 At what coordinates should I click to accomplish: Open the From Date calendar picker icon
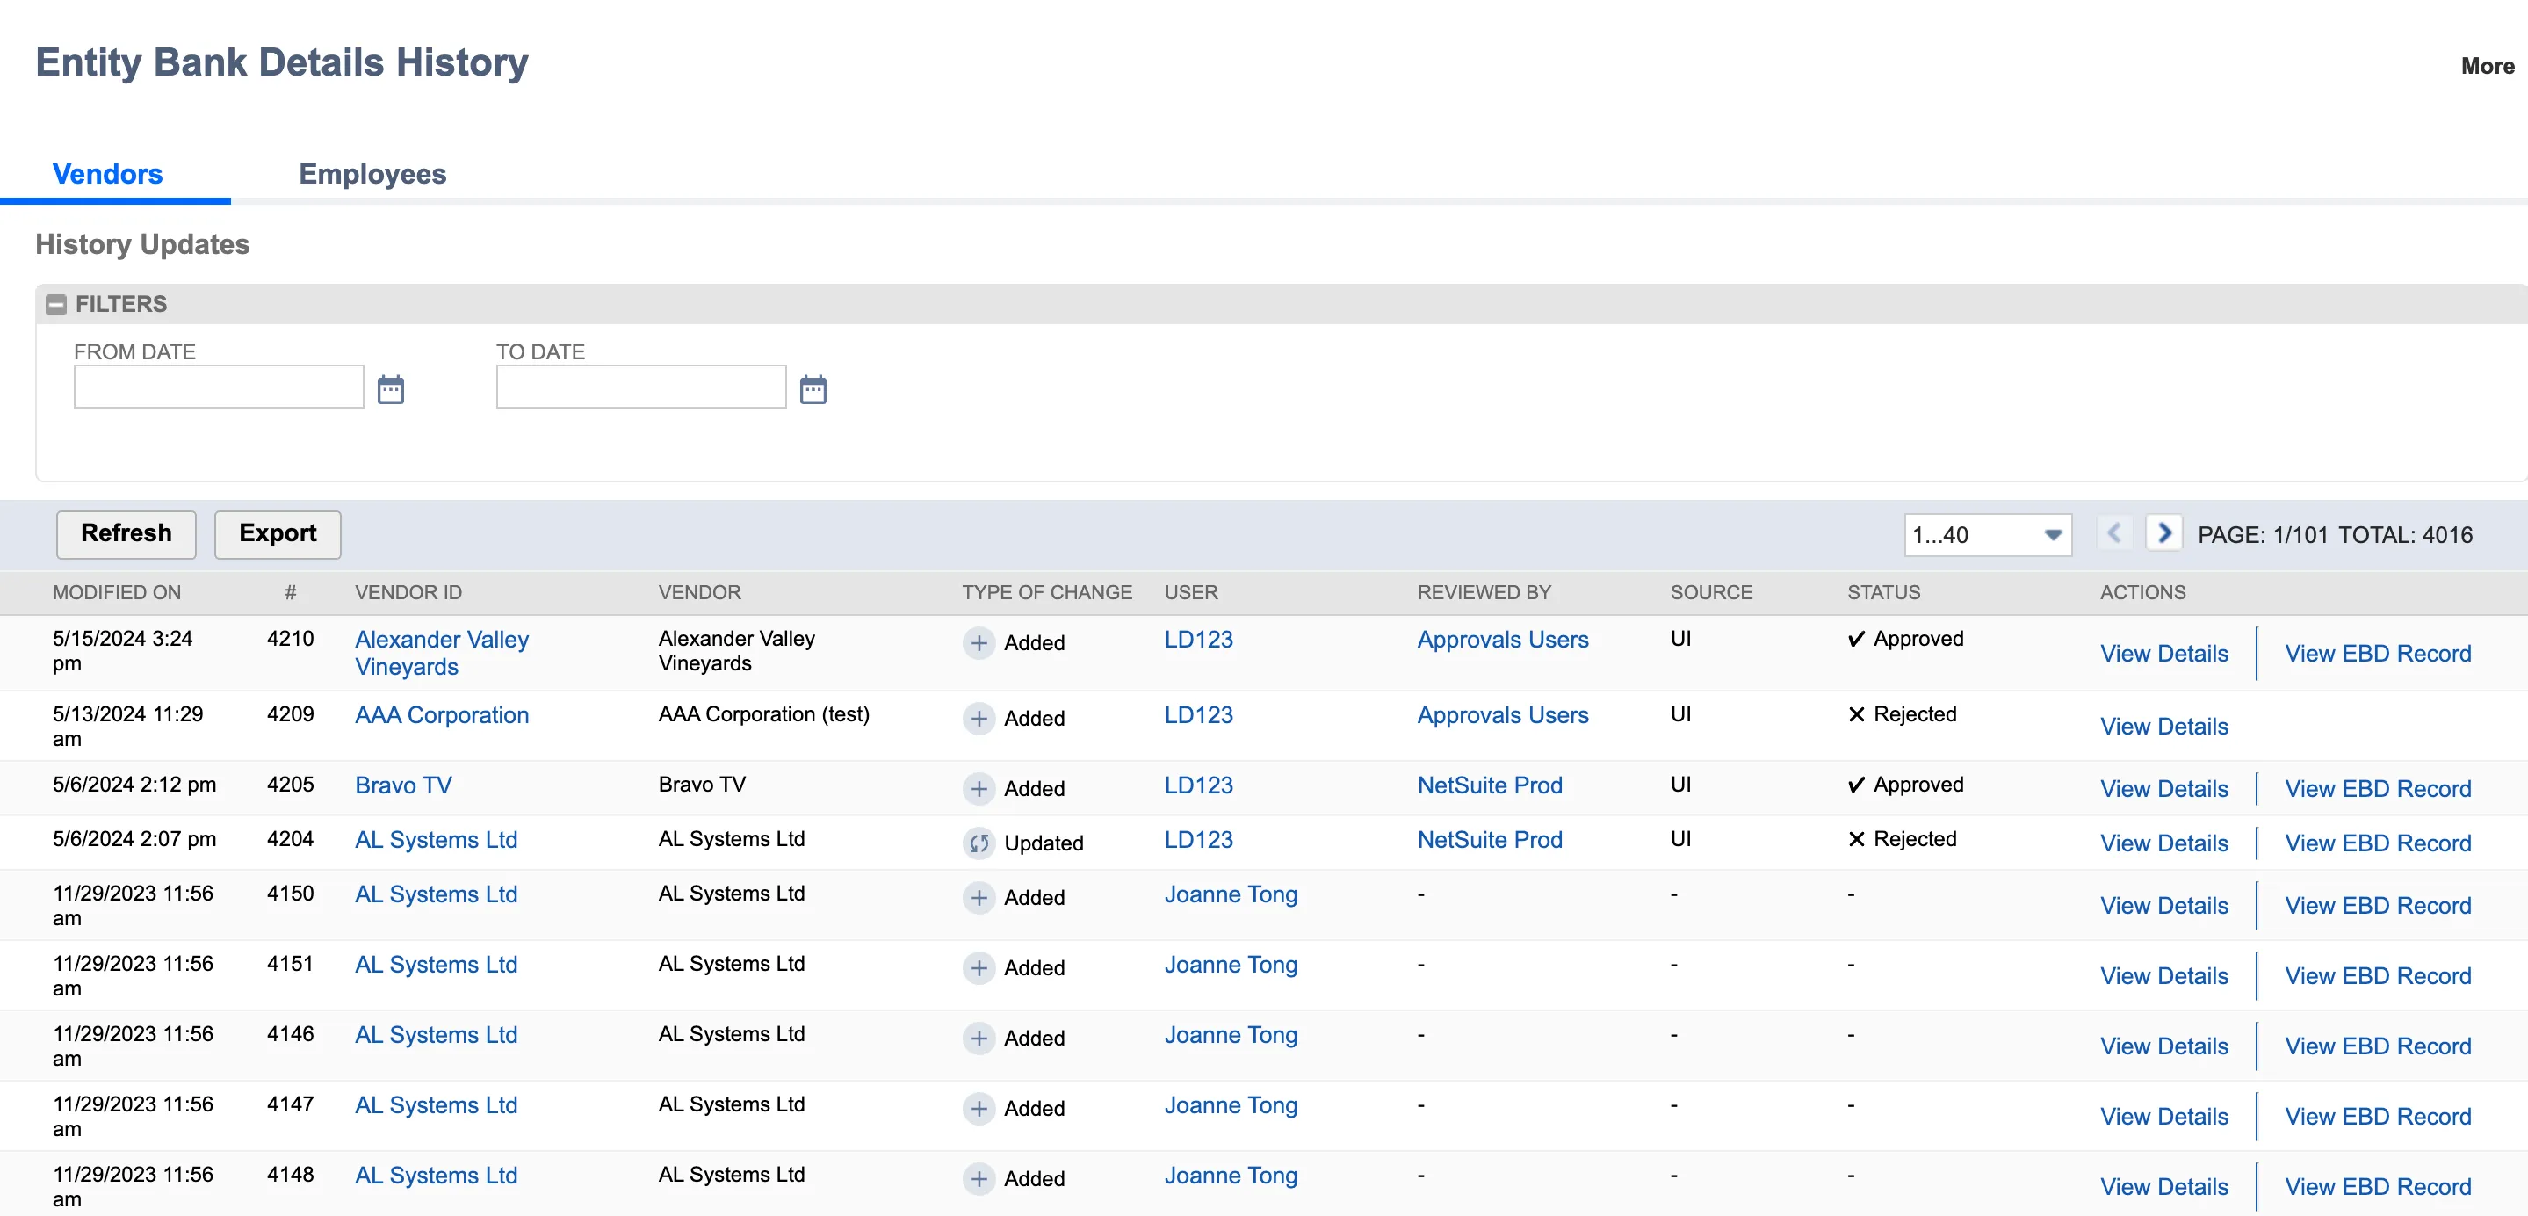(x=391, y=388)
